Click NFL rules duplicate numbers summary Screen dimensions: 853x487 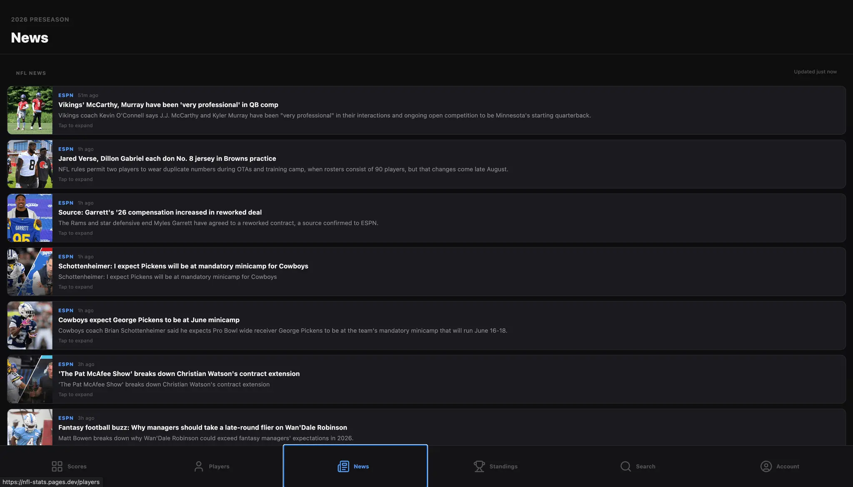(x=283, y=169)
